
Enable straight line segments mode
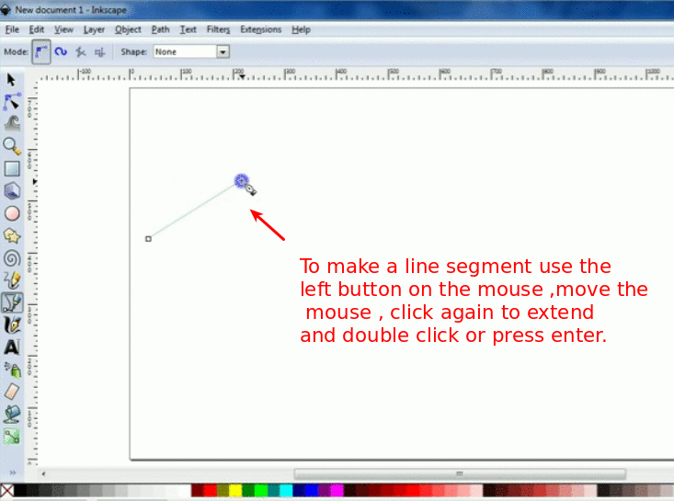coord(80,52)
